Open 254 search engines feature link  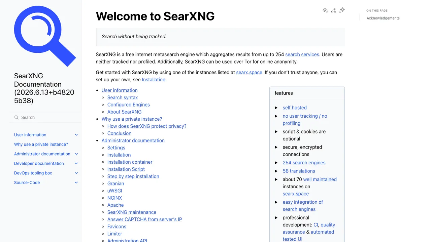304,163
